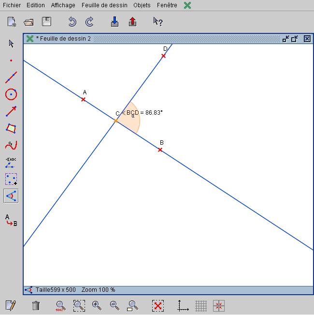
Task: Choose the circle tool
Action: point(11,94)
